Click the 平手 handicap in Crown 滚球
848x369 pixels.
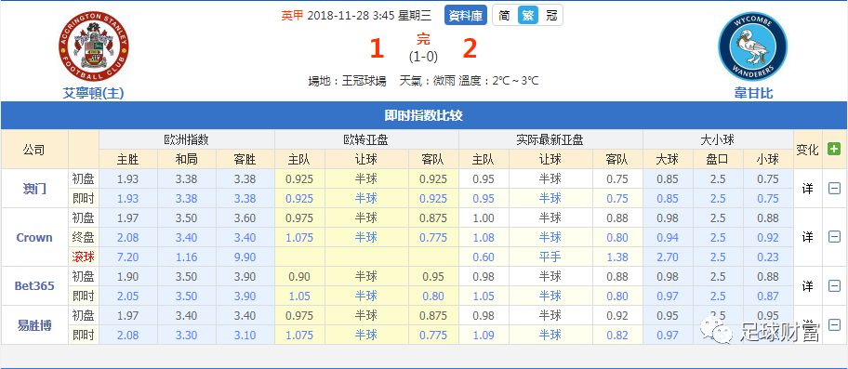(x=550, y=257)
